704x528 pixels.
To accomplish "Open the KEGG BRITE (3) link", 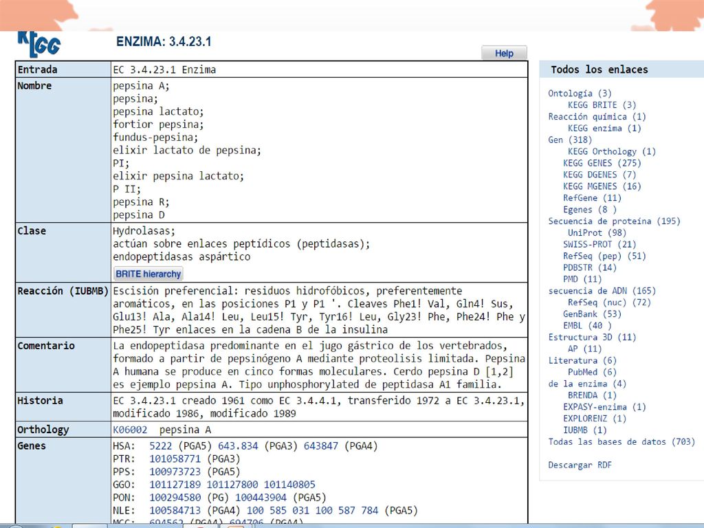I will 602,105.
